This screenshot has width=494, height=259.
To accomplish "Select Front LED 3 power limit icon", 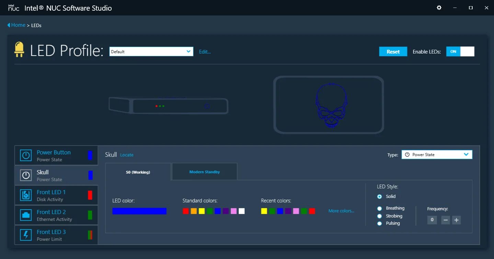I will (26, 235).
